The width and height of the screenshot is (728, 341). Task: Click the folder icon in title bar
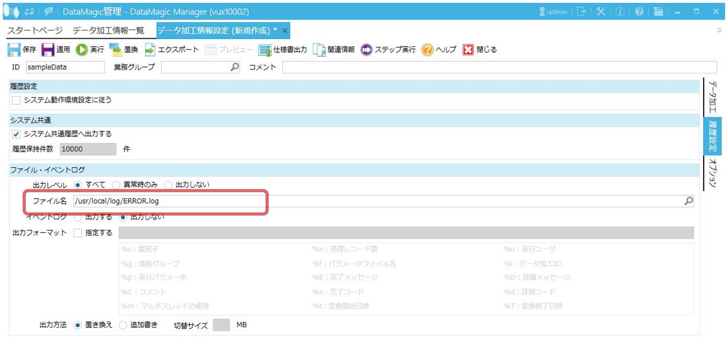pos(658,11)
